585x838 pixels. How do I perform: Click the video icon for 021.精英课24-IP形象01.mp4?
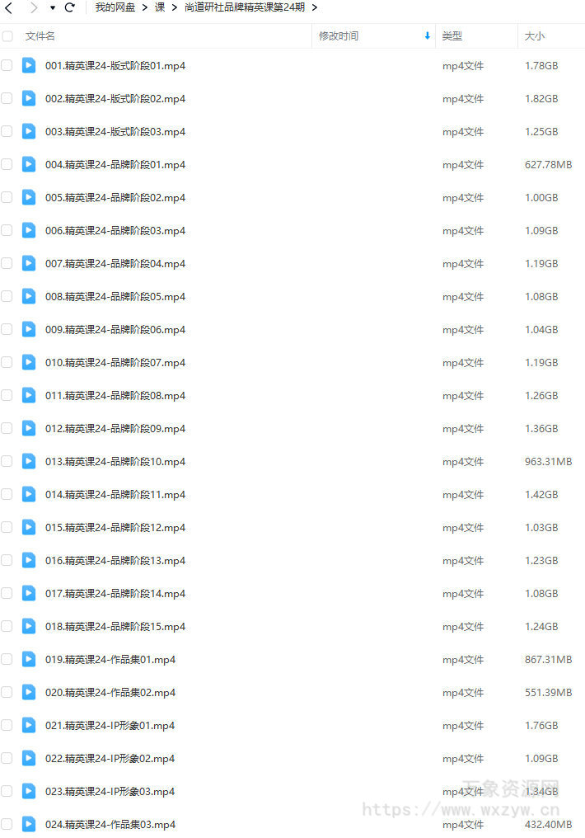click(x=29, y=725)
